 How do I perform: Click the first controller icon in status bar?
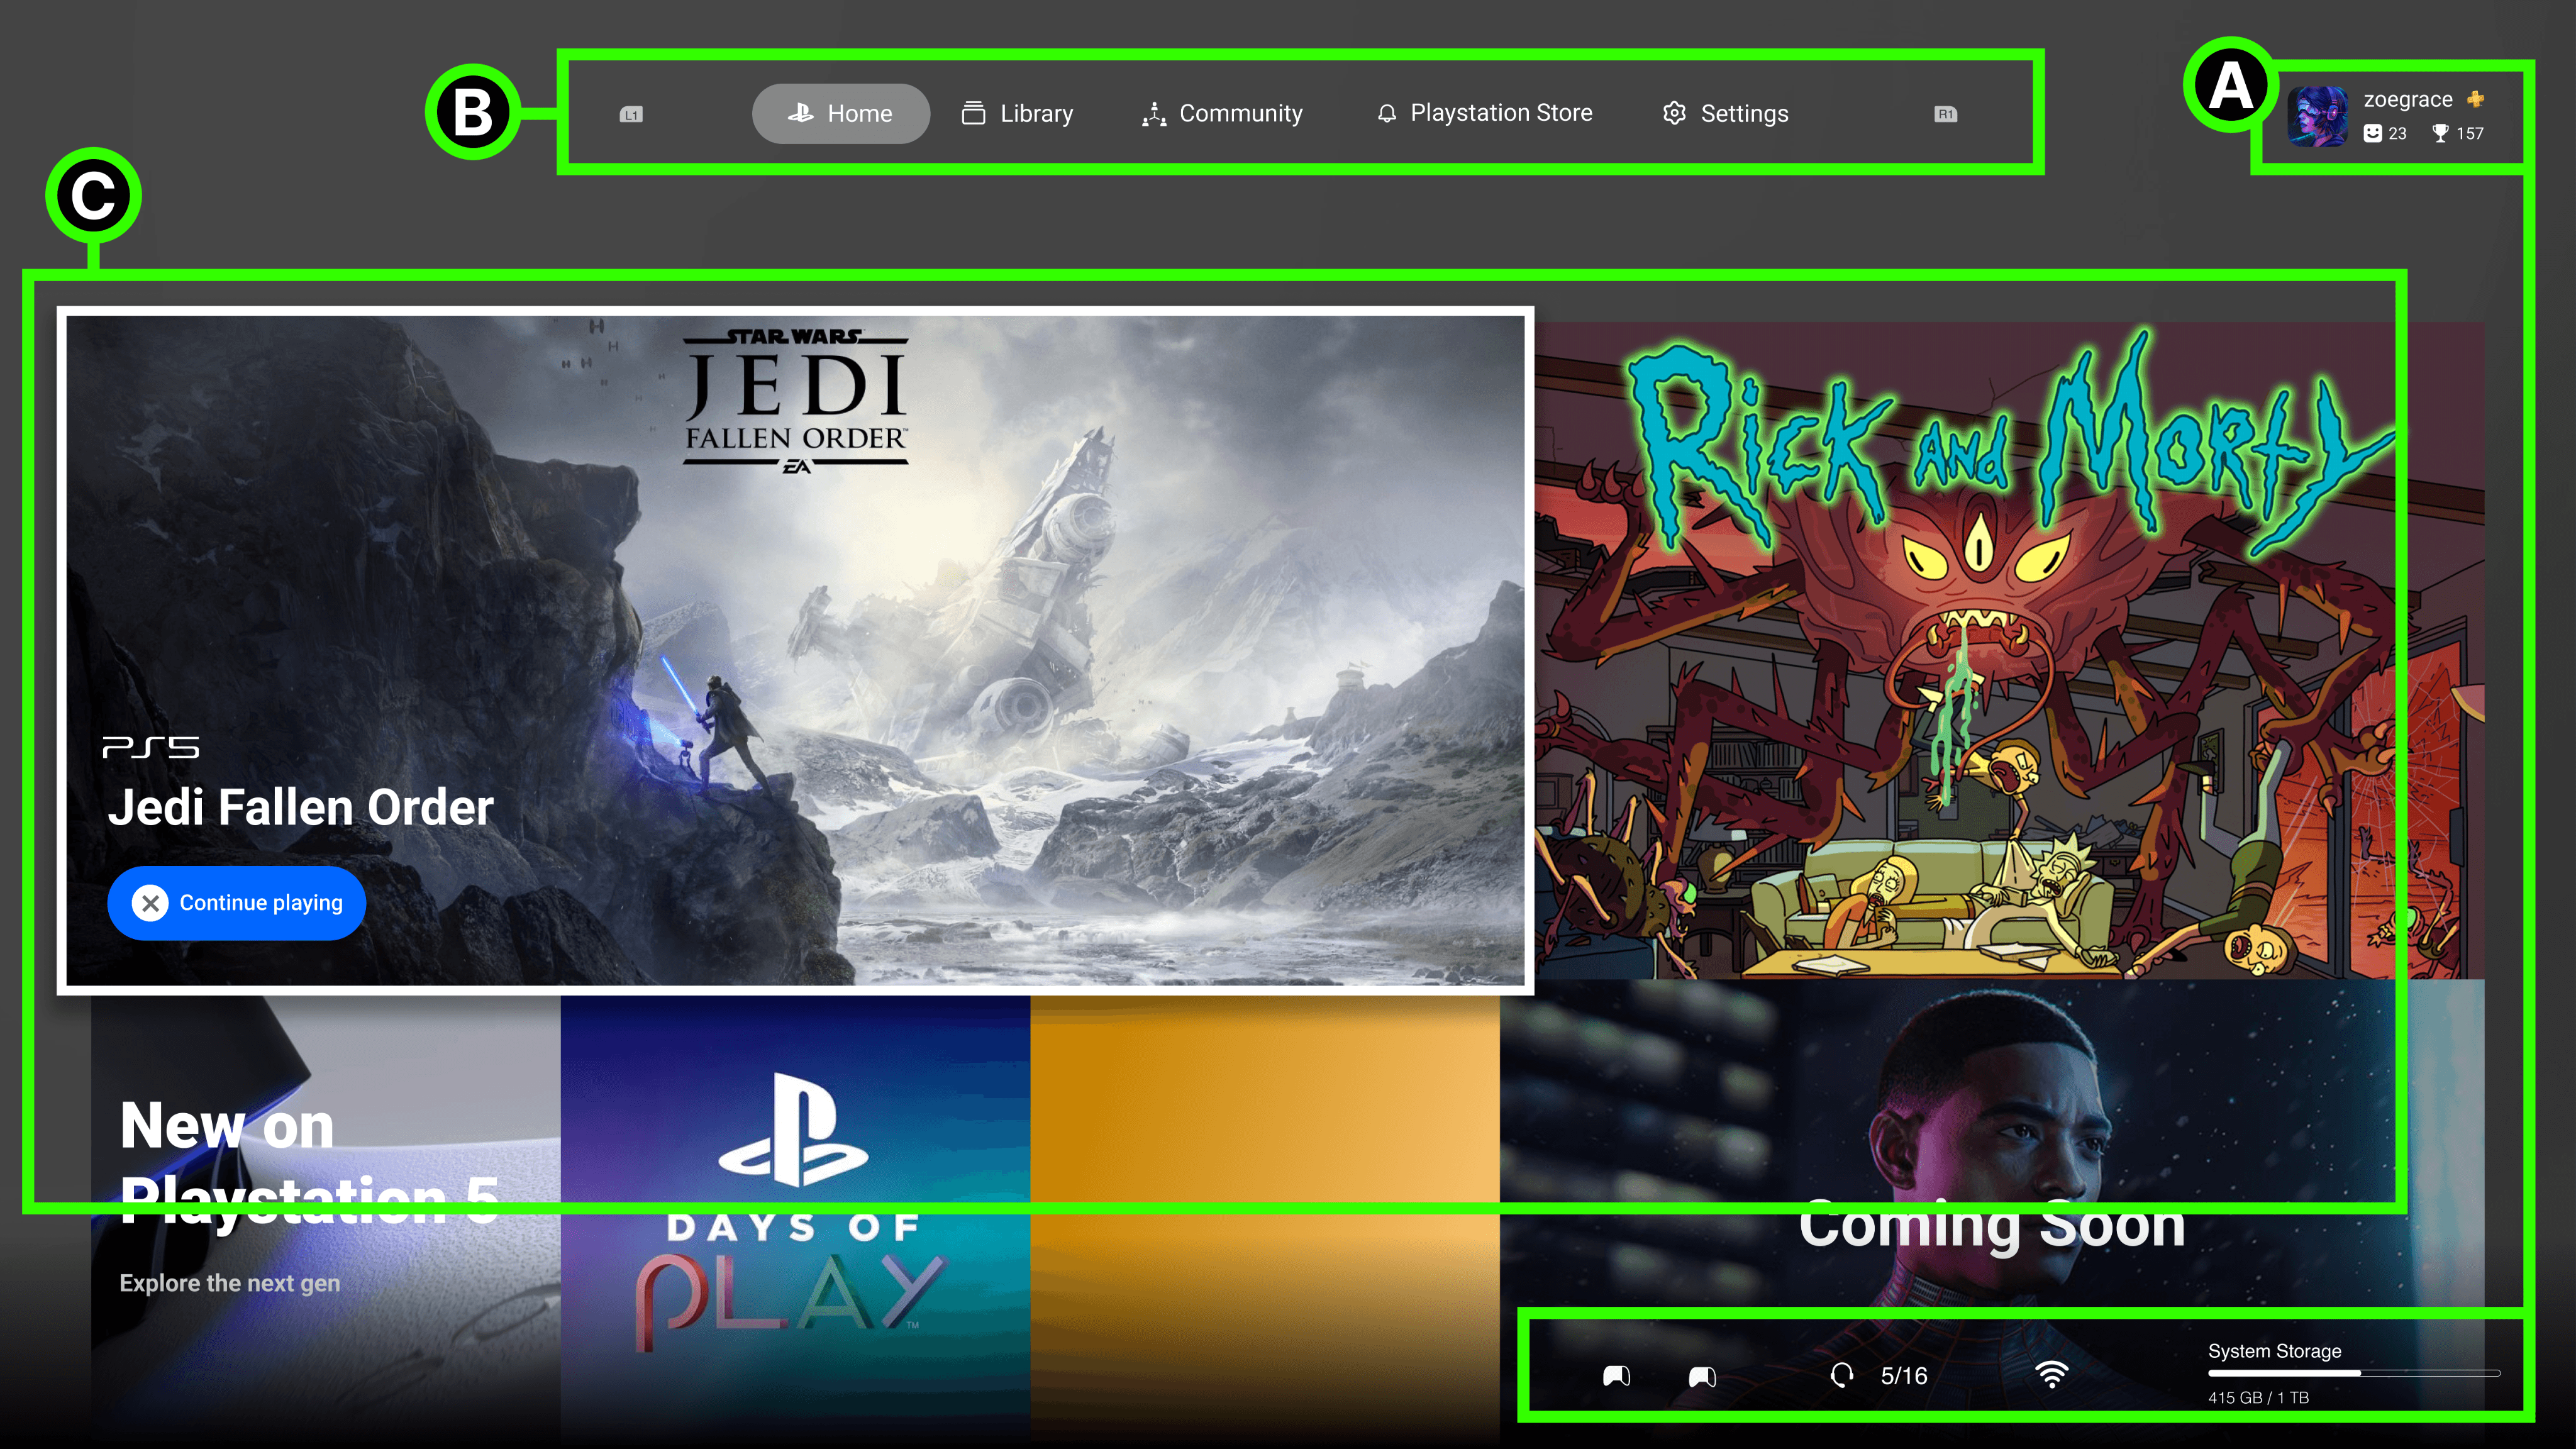point(1616,1376)
